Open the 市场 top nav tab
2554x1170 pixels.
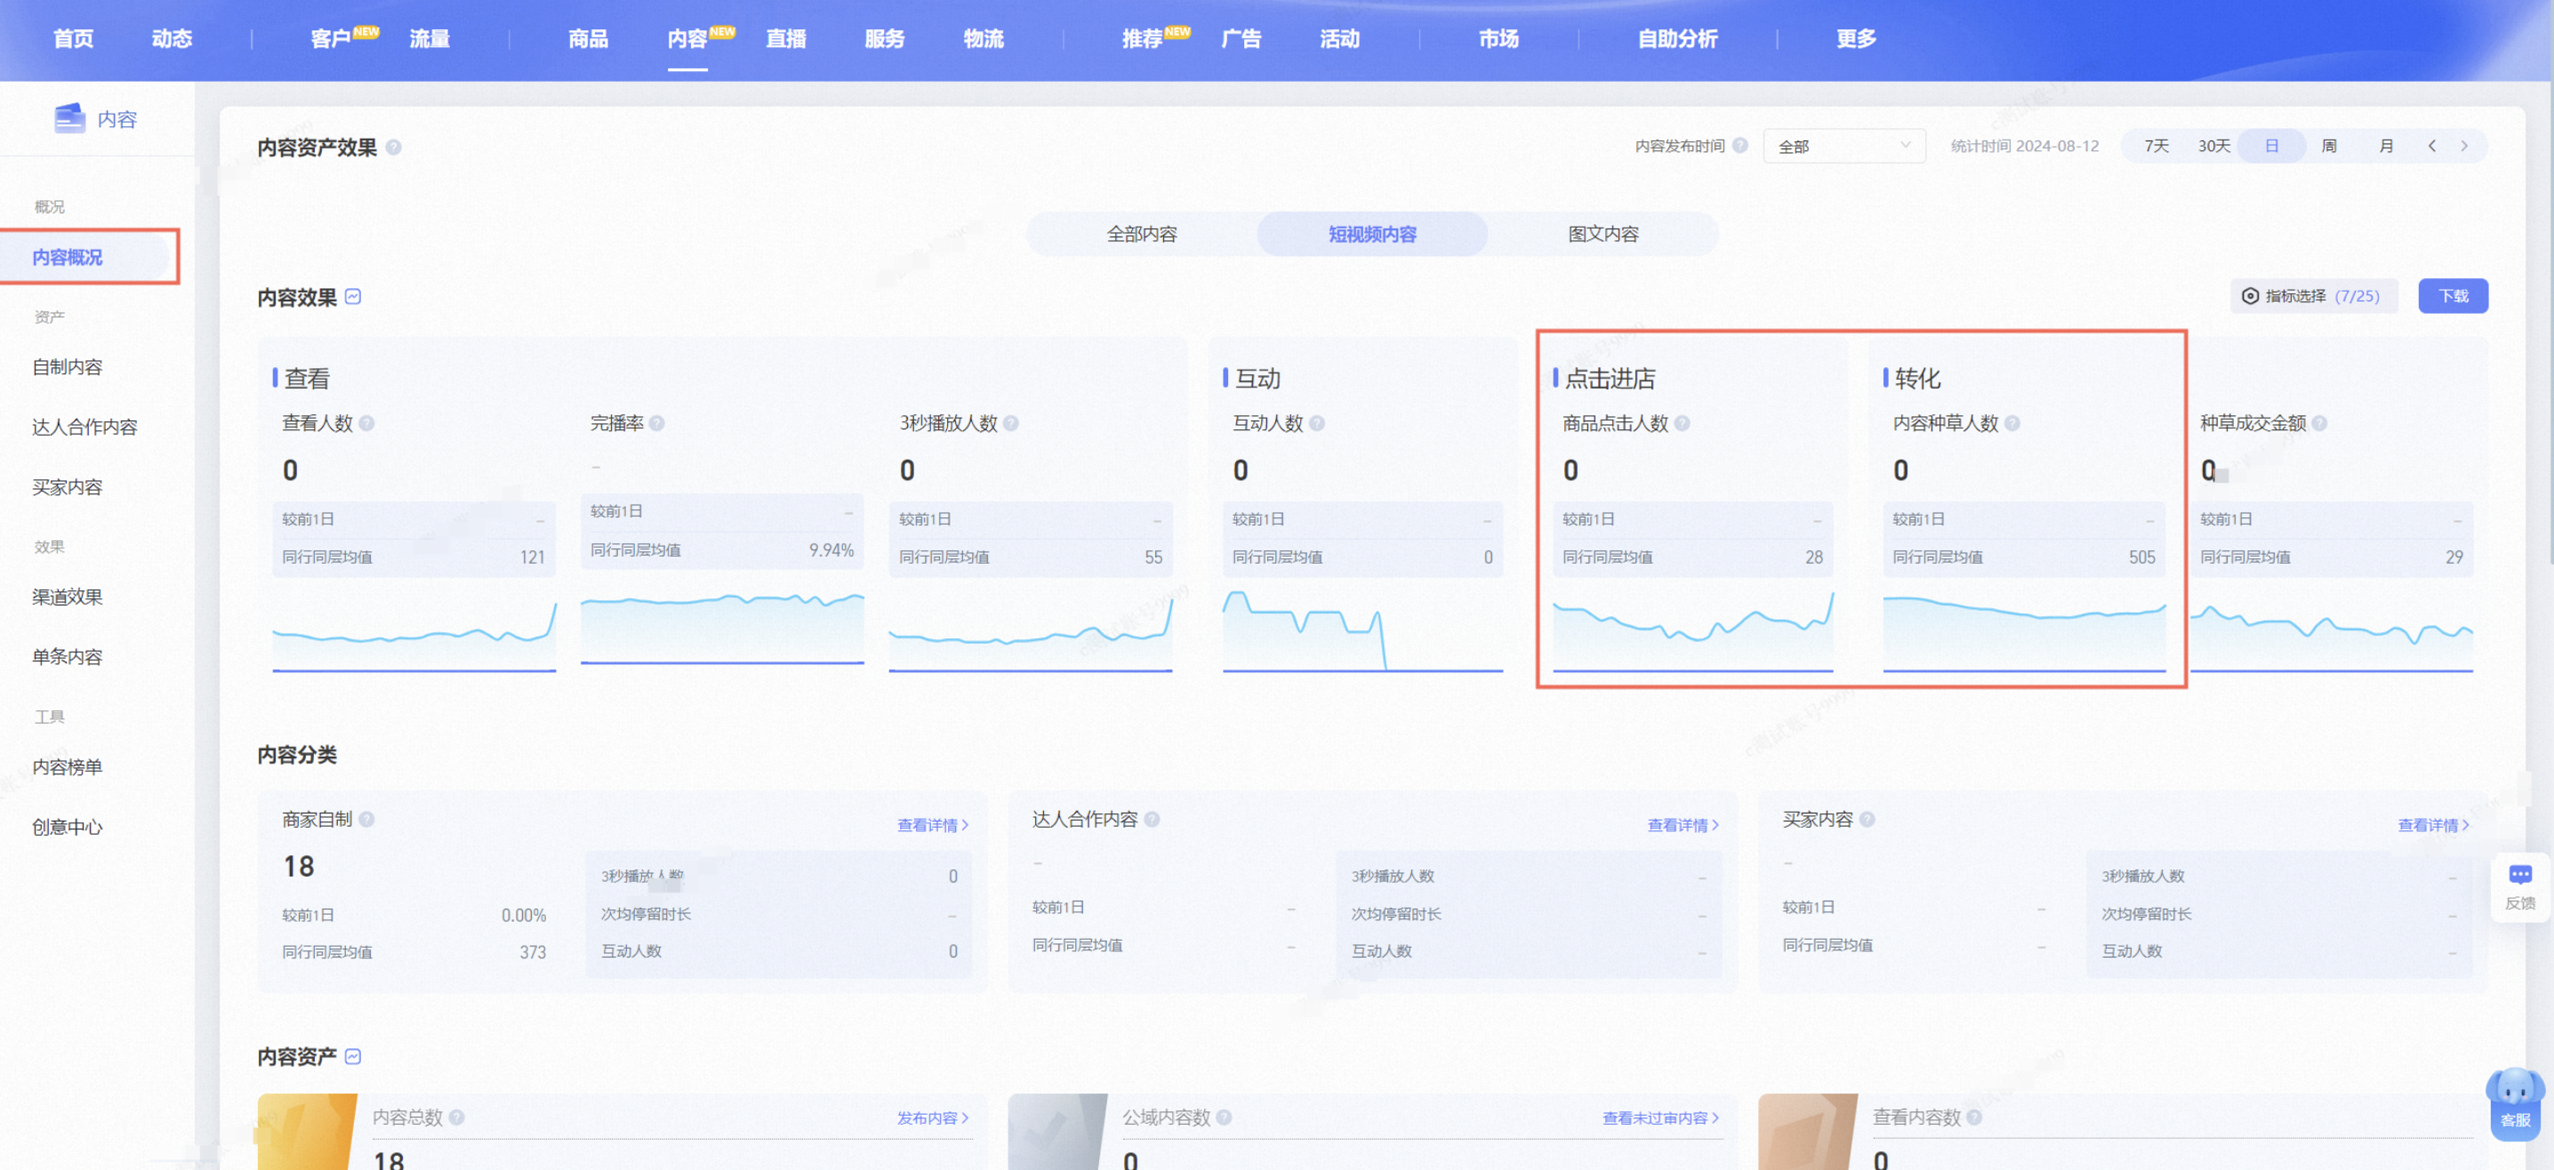(x=1498, y=38)
